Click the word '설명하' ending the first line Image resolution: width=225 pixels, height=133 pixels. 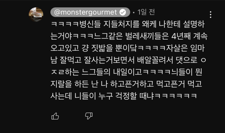(194, 24)
